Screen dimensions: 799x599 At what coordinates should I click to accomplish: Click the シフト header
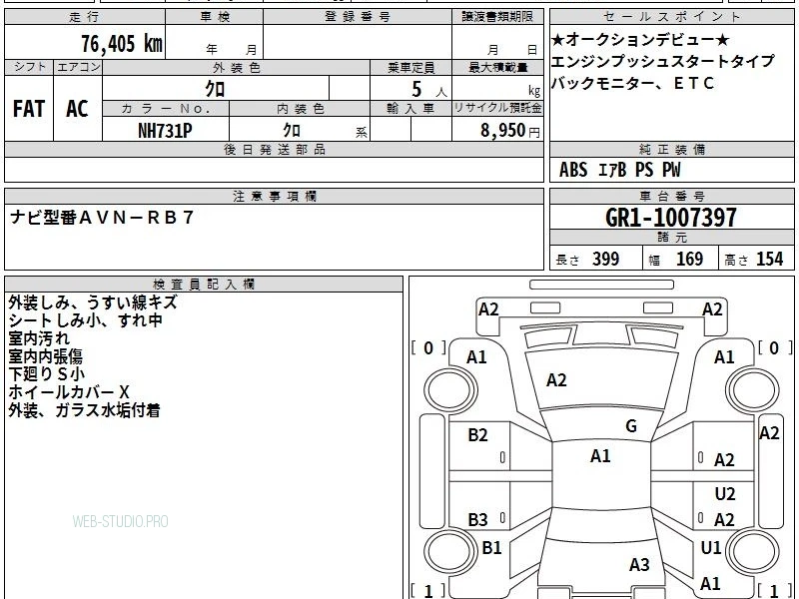(x=30, y=67)
